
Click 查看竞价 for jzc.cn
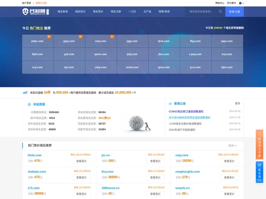tap(155, 161)
